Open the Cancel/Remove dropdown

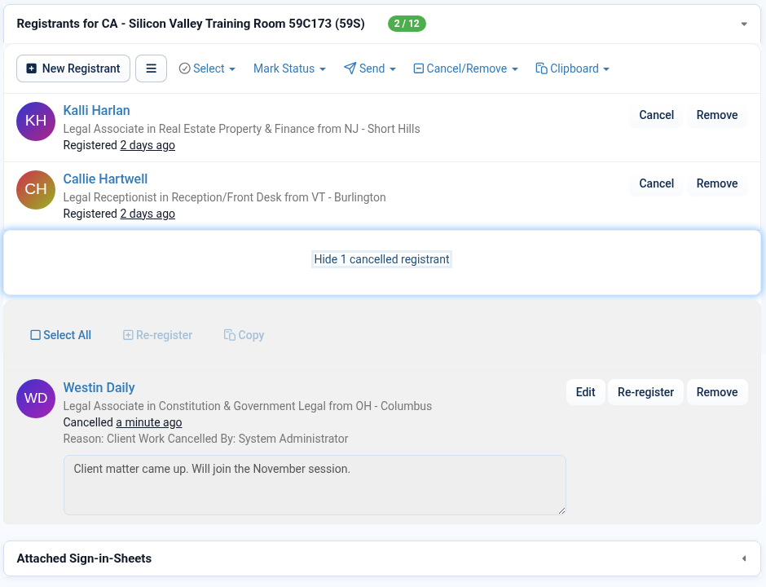coord(465,68)
